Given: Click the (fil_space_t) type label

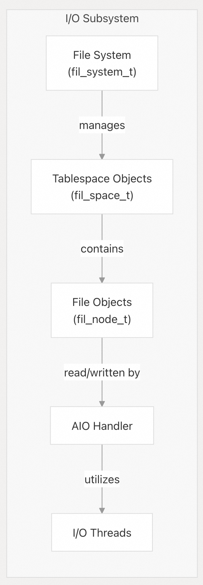Looking at the screenshot, I should click(102, 195).
